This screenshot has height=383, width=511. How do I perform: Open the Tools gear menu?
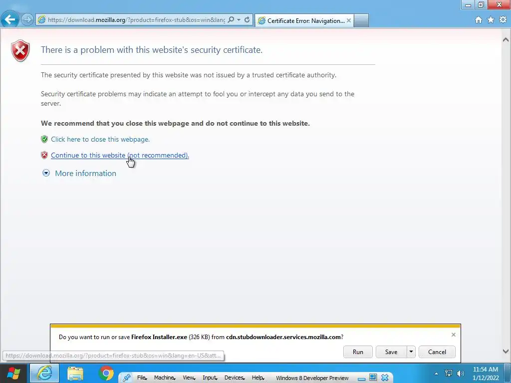pyautogui.click(x=503, y=20)
